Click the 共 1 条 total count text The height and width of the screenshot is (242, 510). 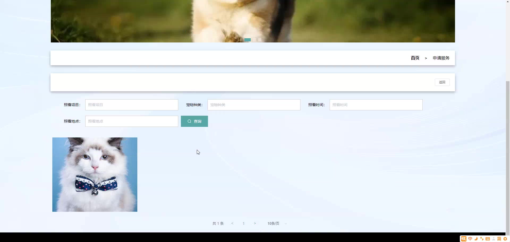218,223
